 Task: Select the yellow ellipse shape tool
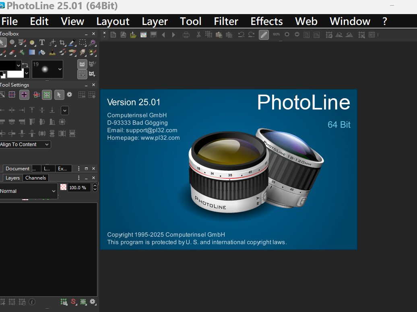(32, 43)
